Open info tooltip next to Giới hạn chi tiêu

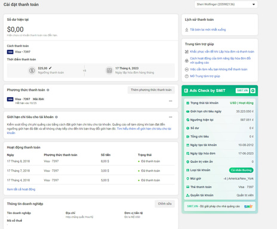pos(56,117)
